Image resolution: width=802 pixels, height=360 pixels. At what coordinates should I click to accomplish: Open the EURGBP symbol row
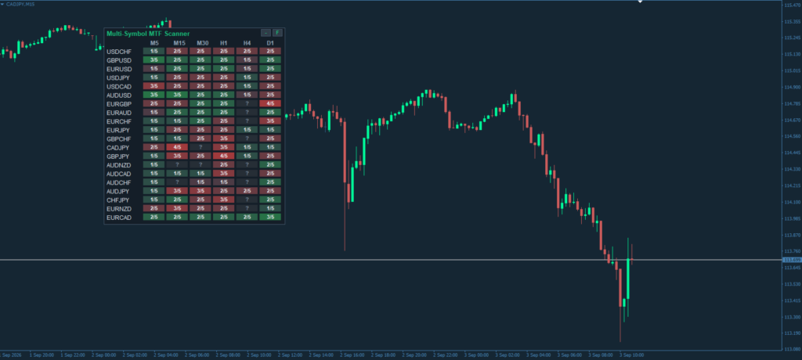119,104
